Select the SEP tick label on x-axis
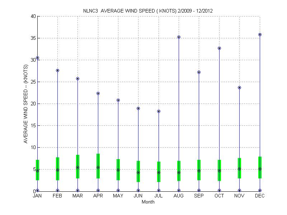The height and width of the screenshot is (215, 287). pyautogui.click(x=199, y=196)
